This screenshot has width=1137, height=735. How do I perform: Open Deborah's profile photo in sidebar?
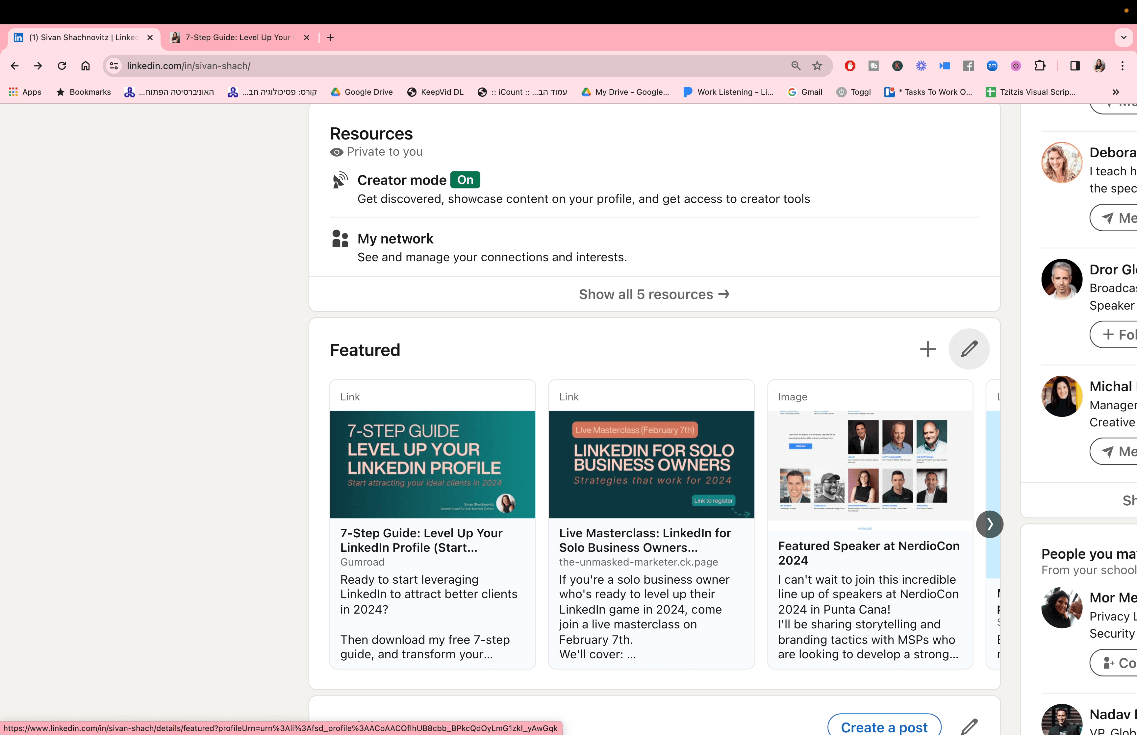[x=1062, y=163]
